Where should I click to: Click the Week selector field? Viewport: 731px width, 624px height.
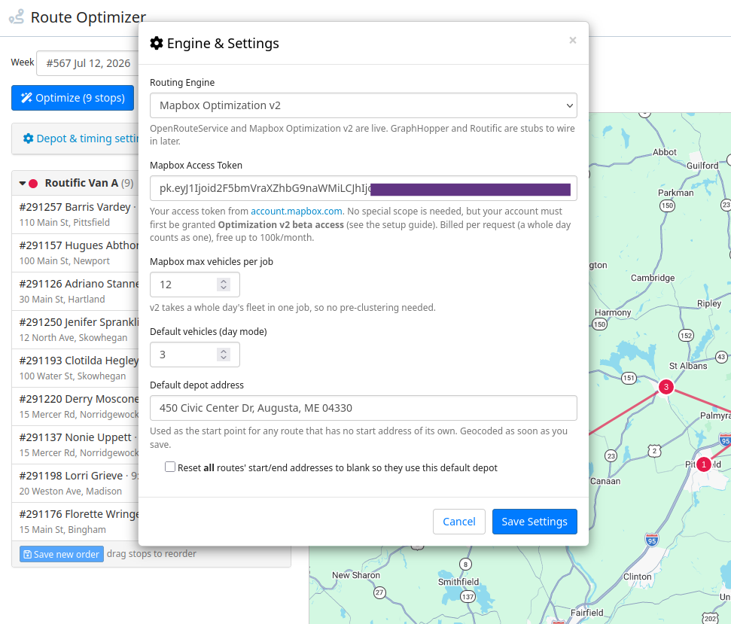[x=87, y=63]
